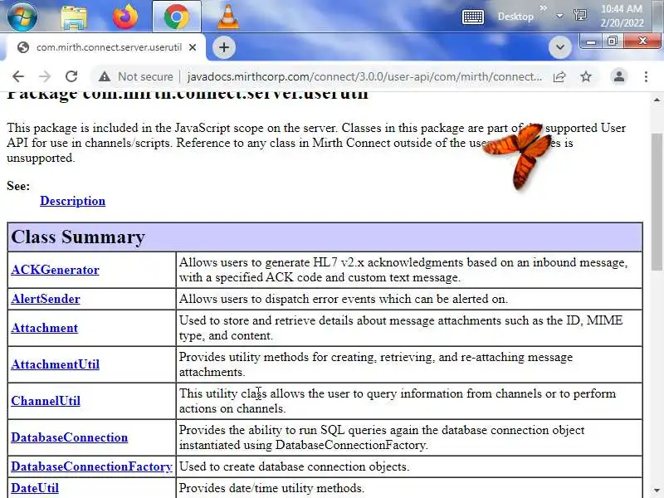Click the javadocs.mirthcorp.com address bar
Viewport: 664px width, 498px height.
364,76
